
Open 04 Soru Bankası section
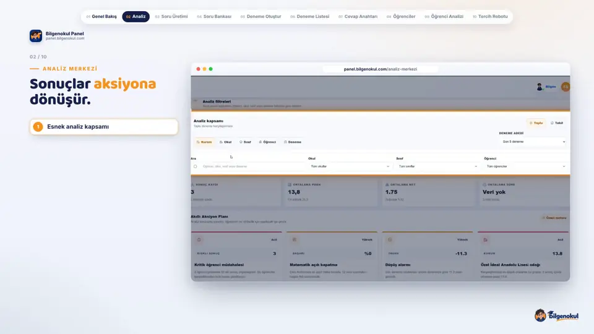point(214,17)
